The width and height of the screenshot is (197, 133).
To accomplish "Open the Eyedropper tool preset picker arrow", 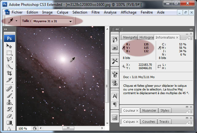I will (x=17, y=21).
